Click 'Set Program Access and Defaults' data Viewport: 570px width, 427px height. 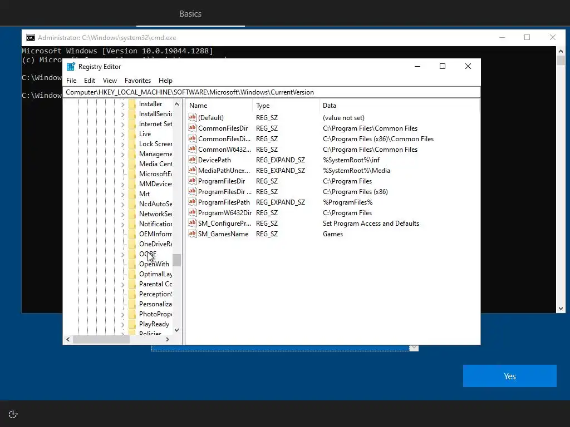371,224
